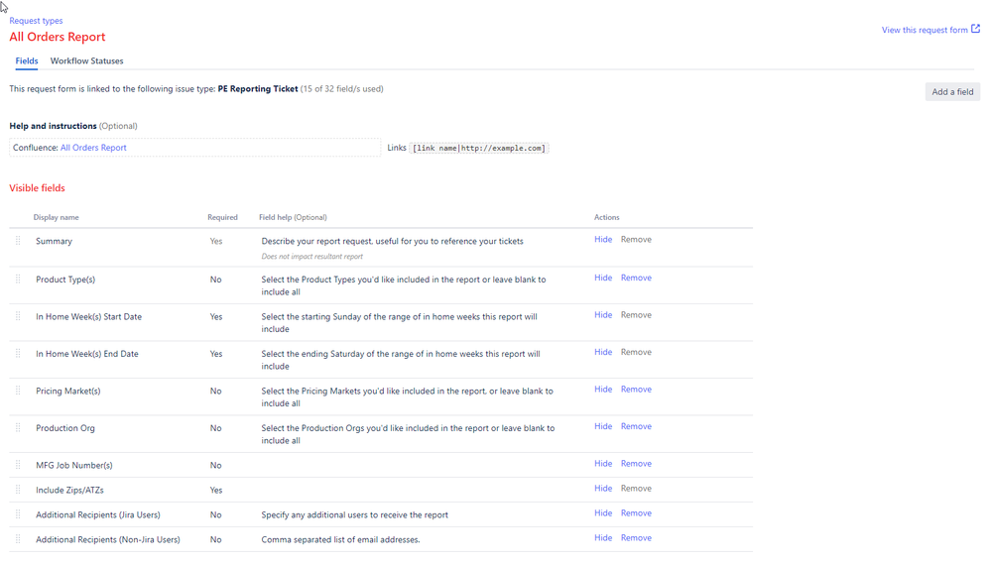Edit field help 'Select the starting Sunday'
Viewport: 991px width, 563px height.
pos(399,323)
